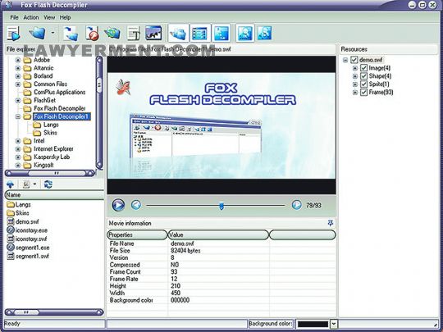Image resolution: width=443 pixels, height=332 pixels.
Task: Expand the Altansic folder node
Action: point(18,68)
